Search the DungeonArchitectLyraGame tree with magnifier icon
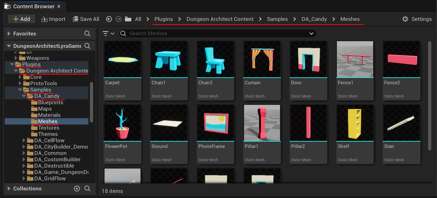The image size is (437, 198). point(87,46)
